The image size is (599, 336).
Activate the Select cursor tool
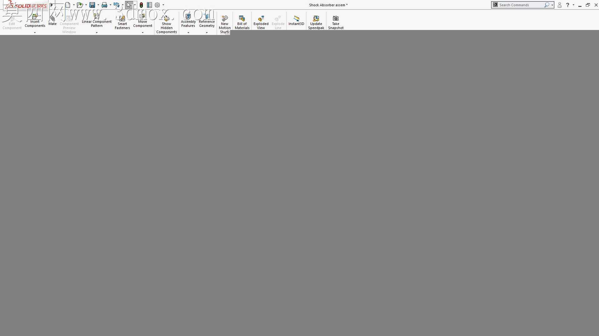[x=129, y=5]
